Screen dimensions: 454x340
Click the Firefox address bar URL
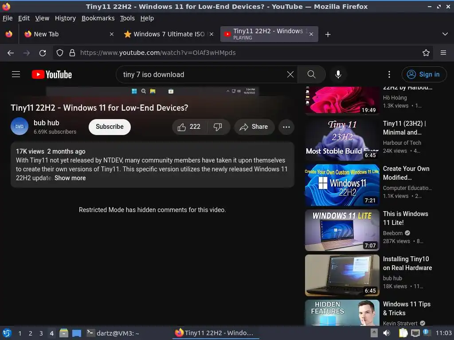(x=158, y=53)
